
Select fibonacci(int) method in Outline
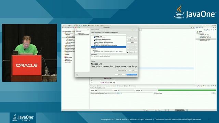tap(204, 41)
